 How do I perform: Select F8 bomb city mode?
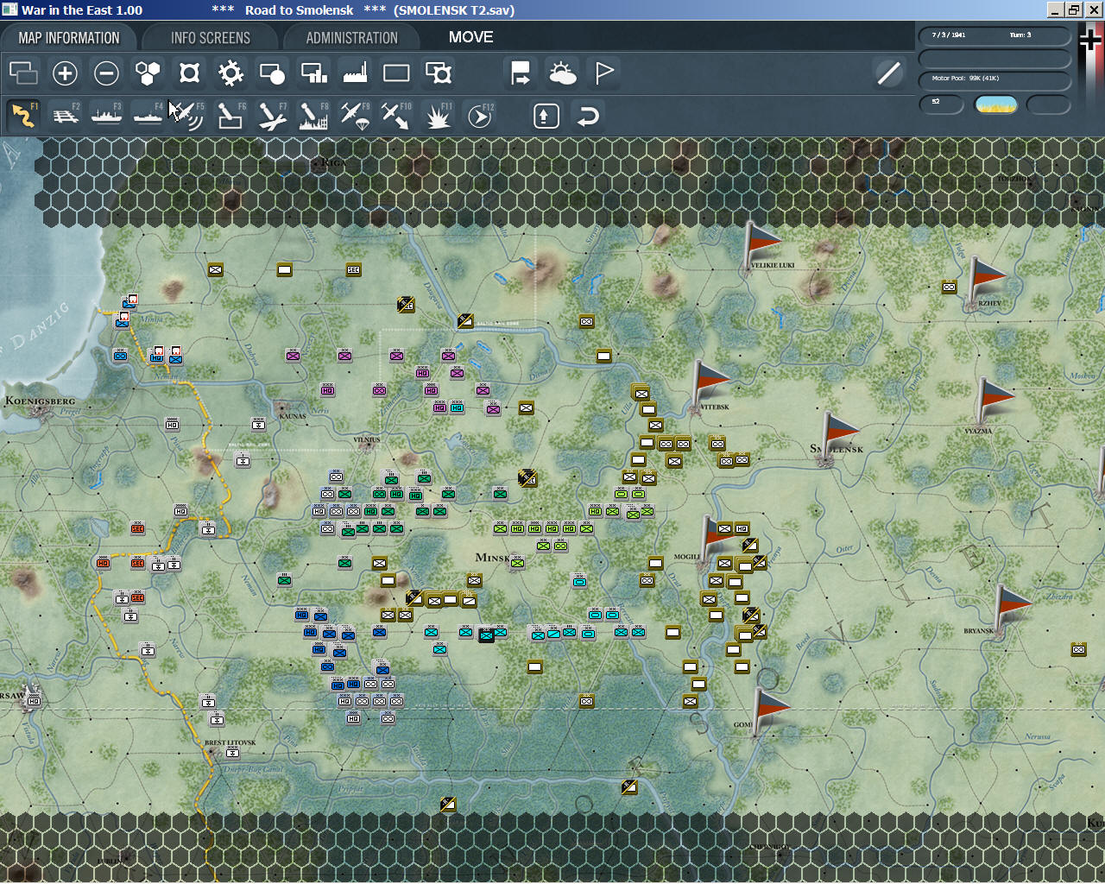[313, 116]
